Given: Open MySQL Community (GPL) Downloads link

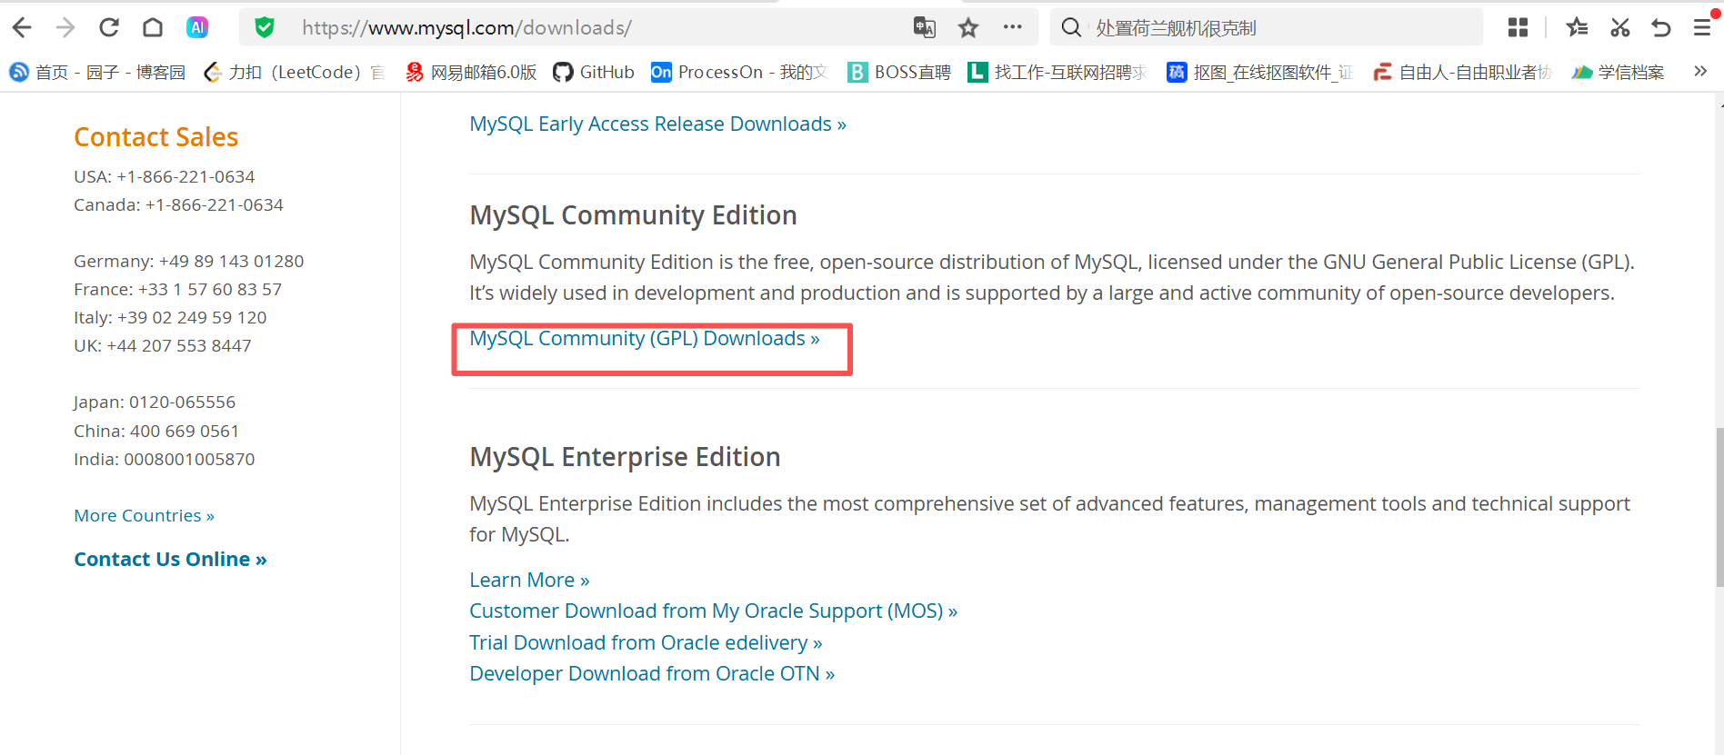Looking at the screenshot, I should [x=645, y=338].
